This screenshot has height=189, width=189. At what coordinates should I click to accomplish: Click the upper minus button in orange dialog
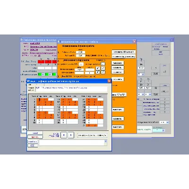(x=103, y=68)
